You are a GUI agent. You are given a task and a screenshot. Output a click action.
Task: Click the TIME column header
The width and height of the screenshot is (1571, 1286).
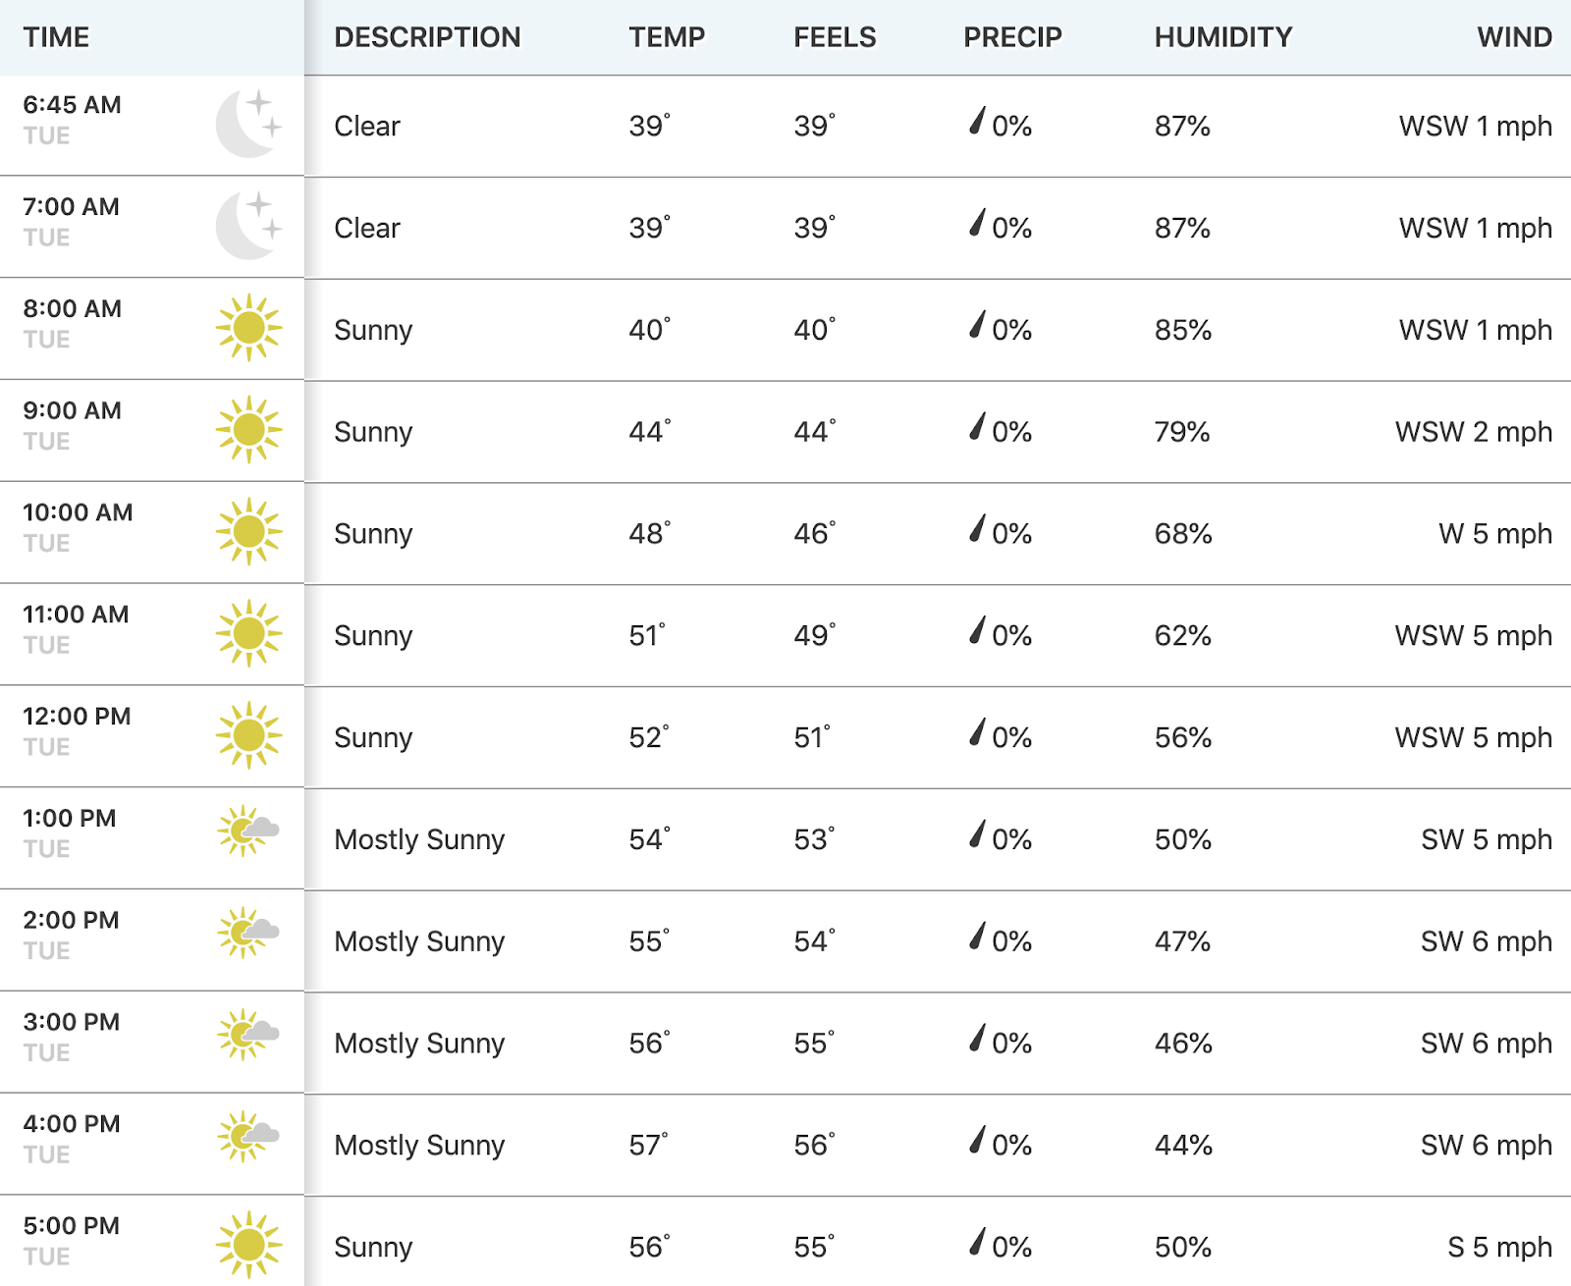tap(56, 37)
